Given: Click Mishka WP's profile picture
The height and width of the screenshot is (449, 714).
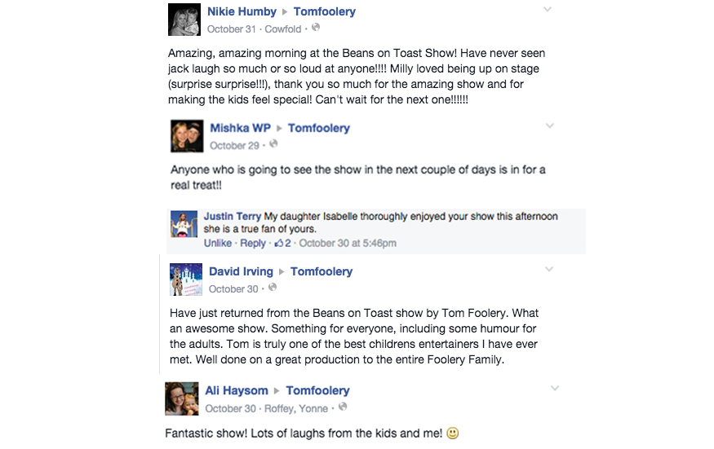Looking at the screenshot, I should click(x=187, y=136).
